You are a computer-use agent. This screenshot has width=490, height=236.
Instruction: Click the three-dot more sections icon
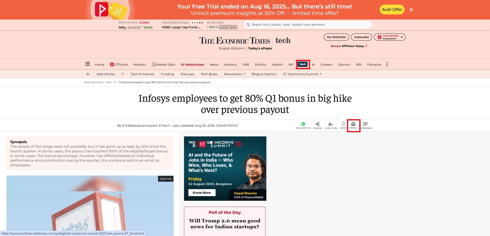[387, 64]
